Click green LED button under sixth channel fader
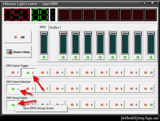The image size is (160, 121). [125, 57]
